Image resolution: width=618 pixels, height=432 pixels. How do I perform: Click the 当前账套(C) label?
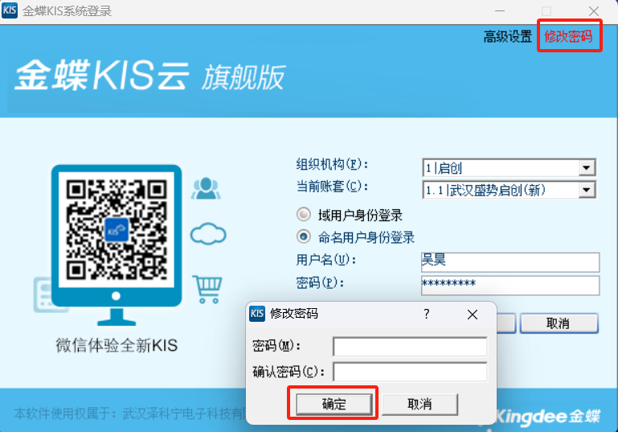[x=332, y=186]
